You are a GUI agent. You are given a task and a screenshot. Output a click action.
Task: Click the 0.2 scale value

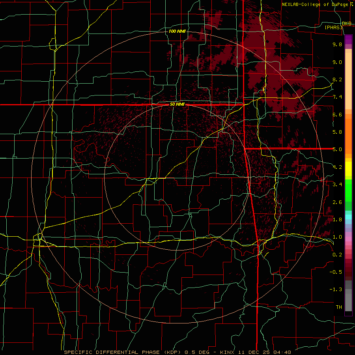coord(337,255)
